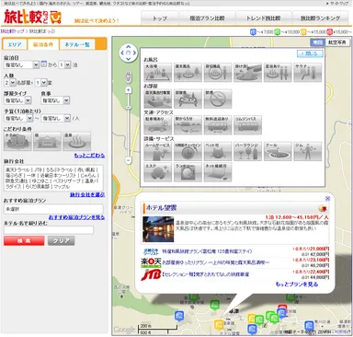Toggle the 宿 ryokan inn icon in sidebar
This screenshot has height=337, width=353.
(47, 142)
